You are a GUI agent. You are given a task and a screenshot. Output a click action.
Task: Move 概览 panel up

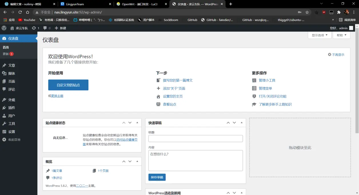pyautogui.click(x=124, y=162)
